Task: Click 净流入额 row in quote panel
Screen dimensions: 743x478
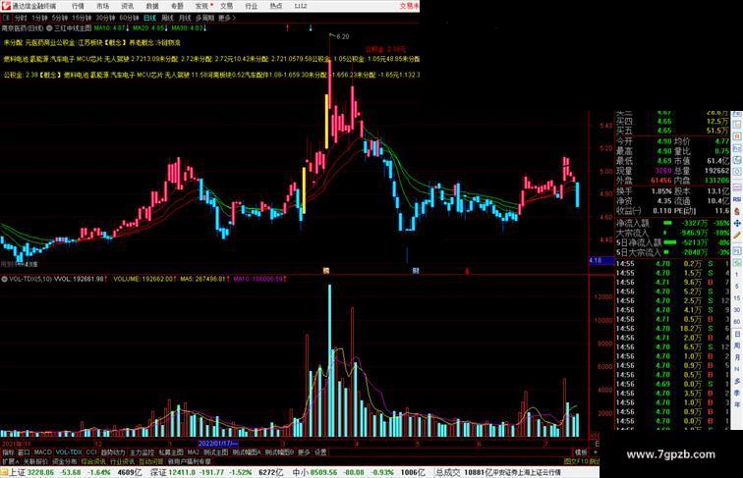Action: click(x=673, y=223)
